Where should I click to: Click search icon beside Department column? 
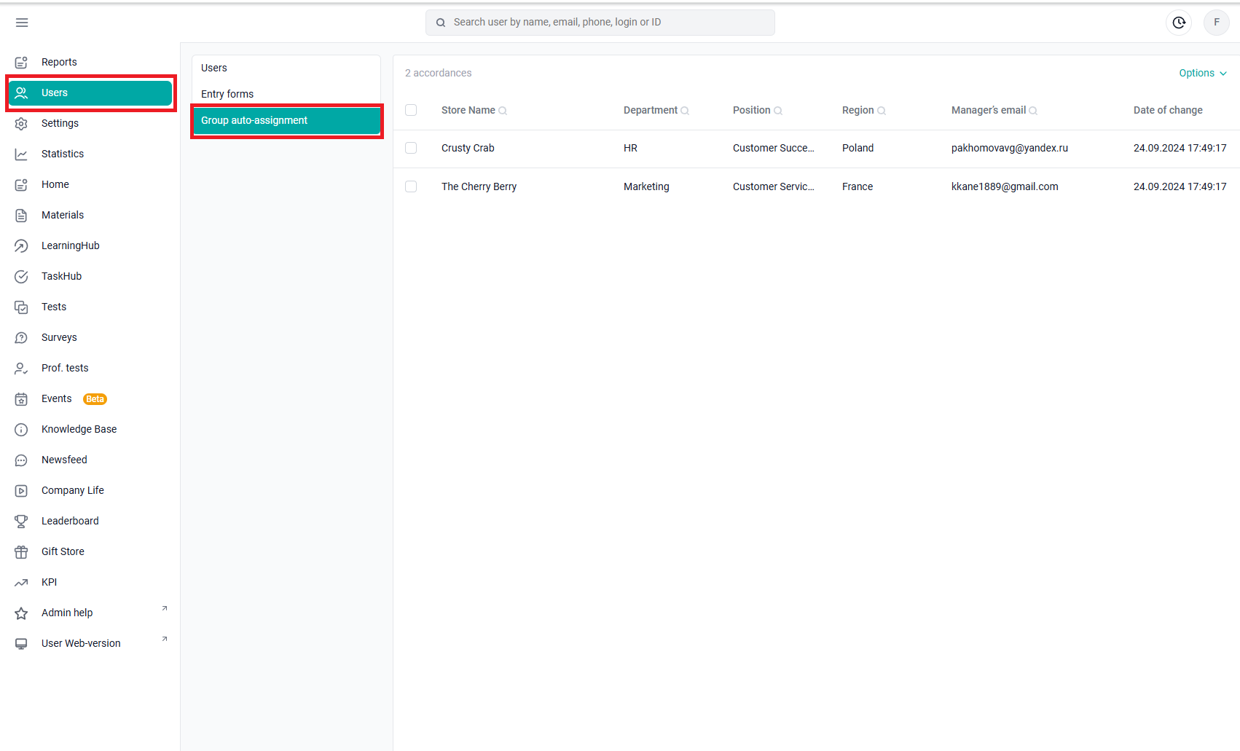pos(685,111)
